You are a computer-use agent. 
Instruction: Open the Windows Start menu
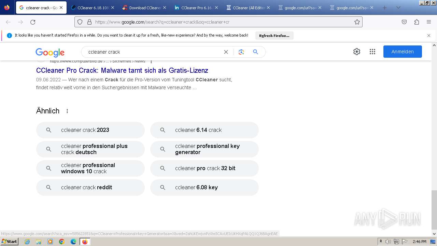coord(10,241)
